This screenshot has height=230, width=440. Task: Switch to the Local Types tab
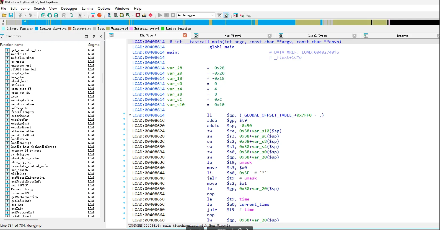(317, 36)
